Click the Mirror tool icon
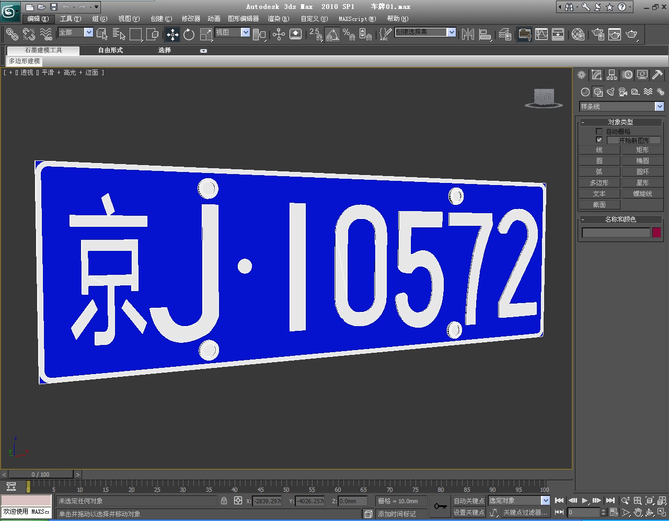 coord(468,34)
